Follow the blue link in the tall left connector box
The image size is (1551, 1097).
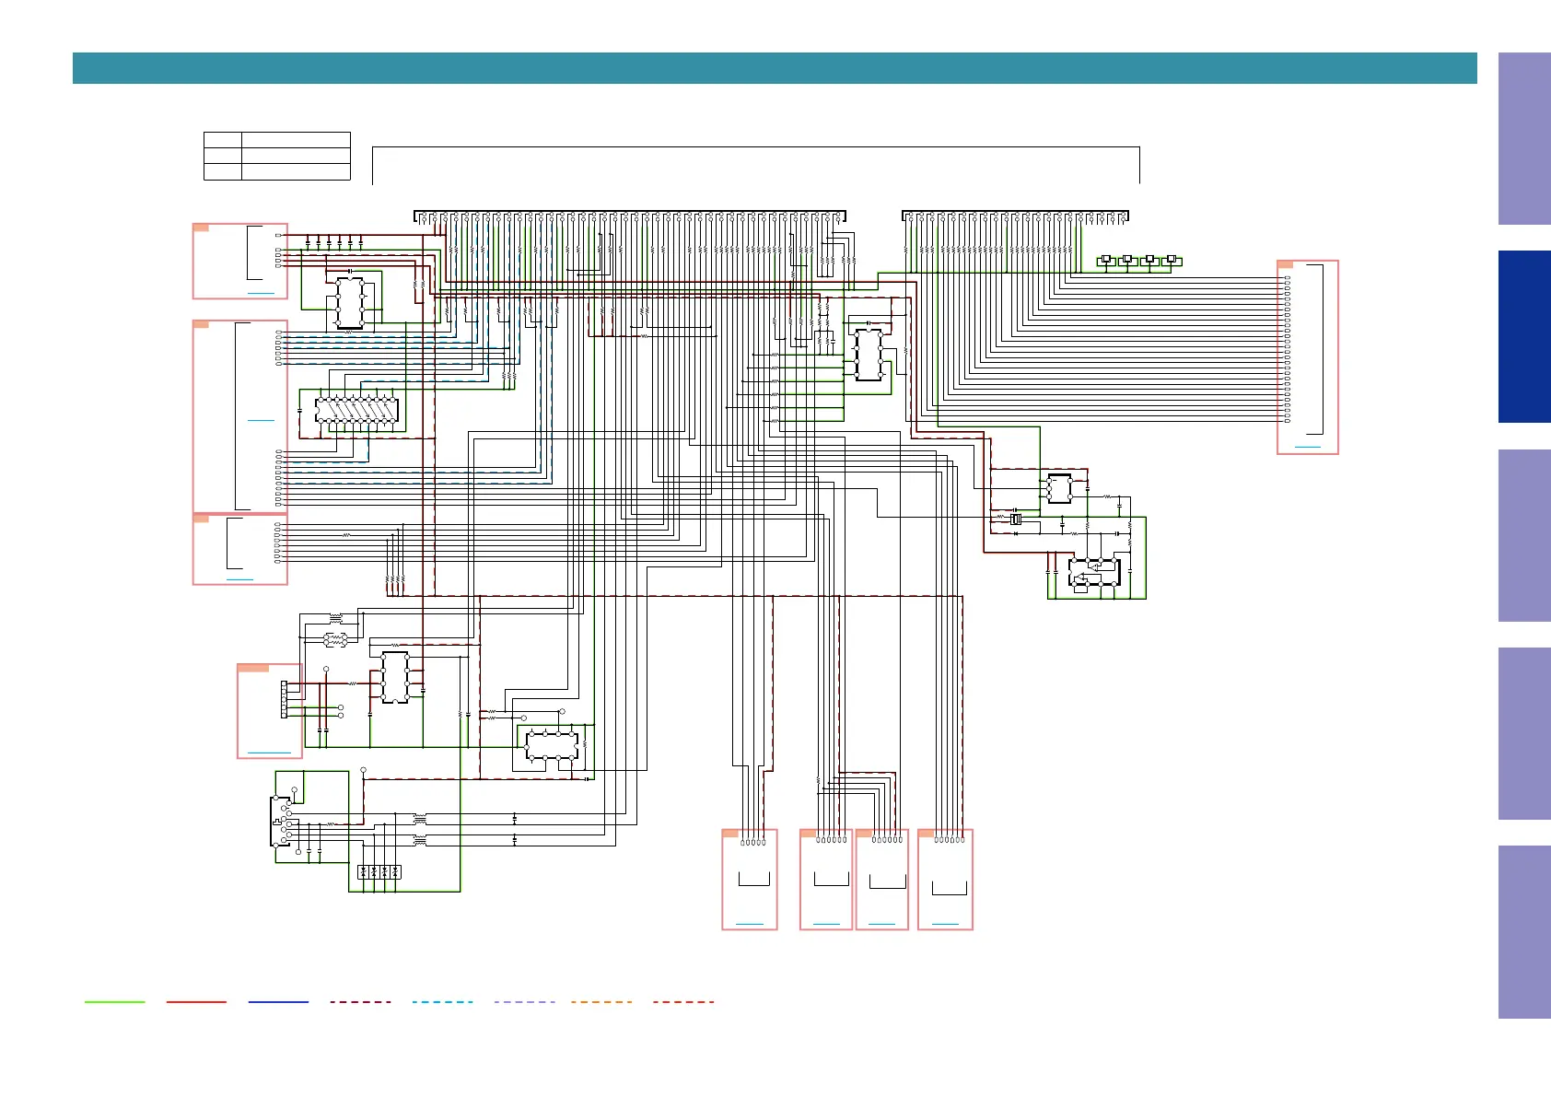click(x=262, y=420)
